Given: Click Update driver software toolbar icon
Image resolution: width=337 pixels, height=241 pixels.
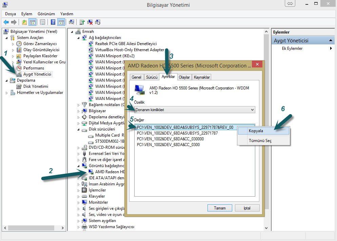Looking at the screenshot, I should click(x=82, y=22).
